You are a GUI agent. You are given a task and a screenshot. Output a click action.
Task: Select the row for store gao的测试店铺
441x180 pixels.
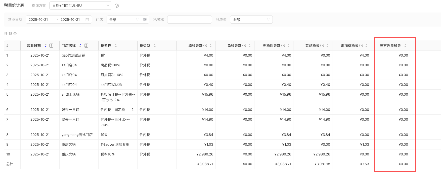pos(73,55)
